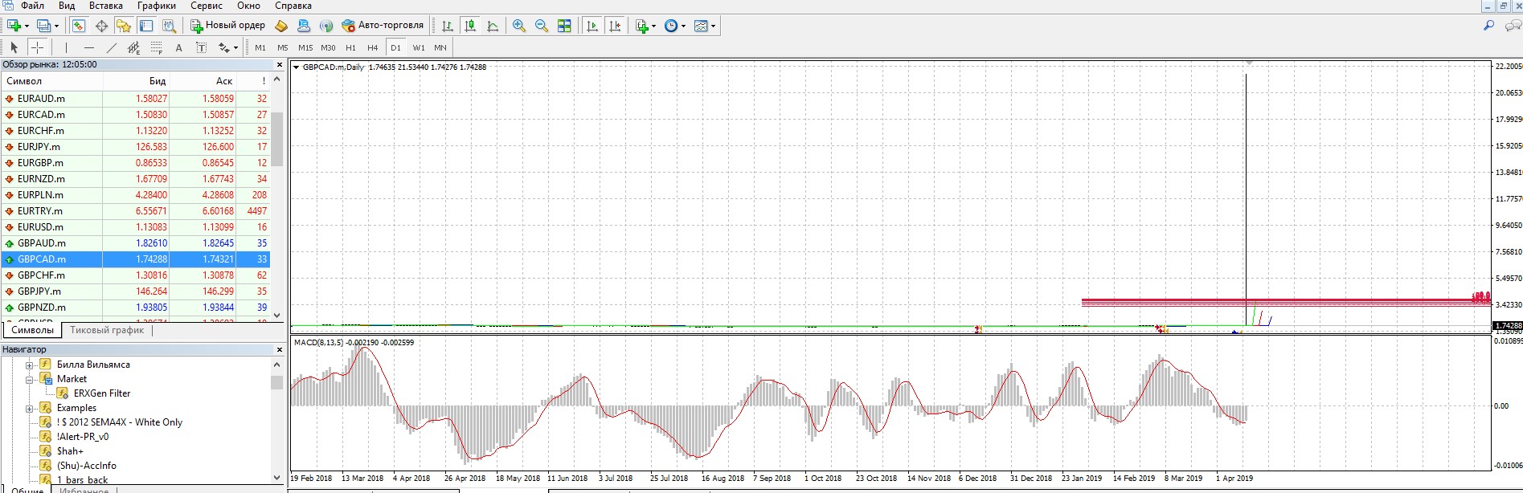Viewport: 1523px width, 493px height.
Task: Switch to Тиковый график tab
Action: [107, 330]
